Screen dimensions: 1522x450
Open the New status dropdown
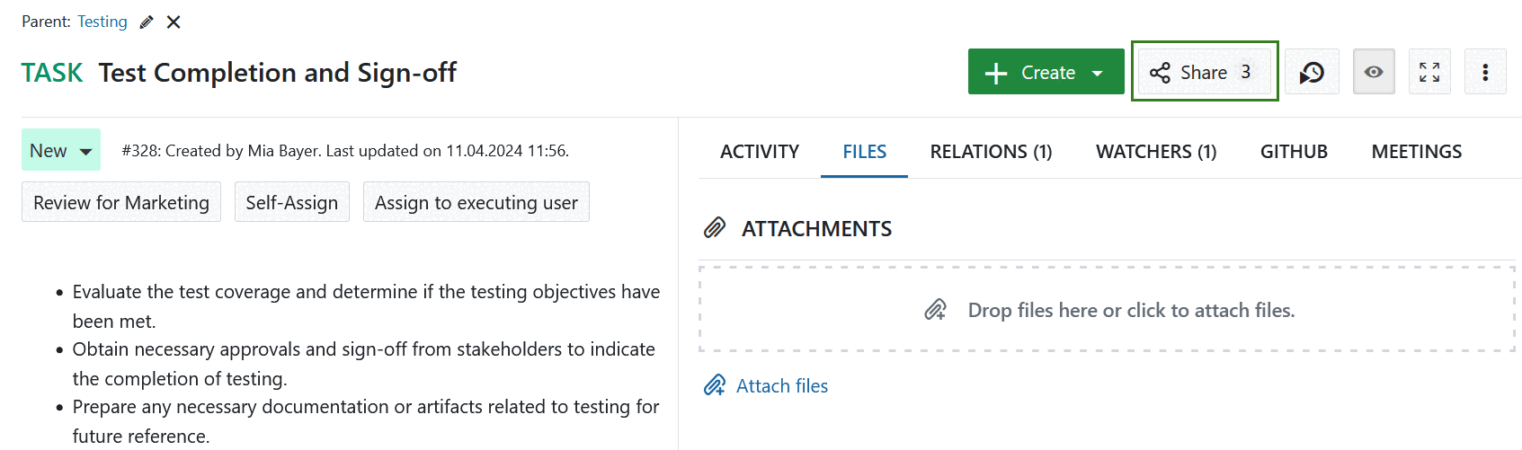click(x=60, y=151)
